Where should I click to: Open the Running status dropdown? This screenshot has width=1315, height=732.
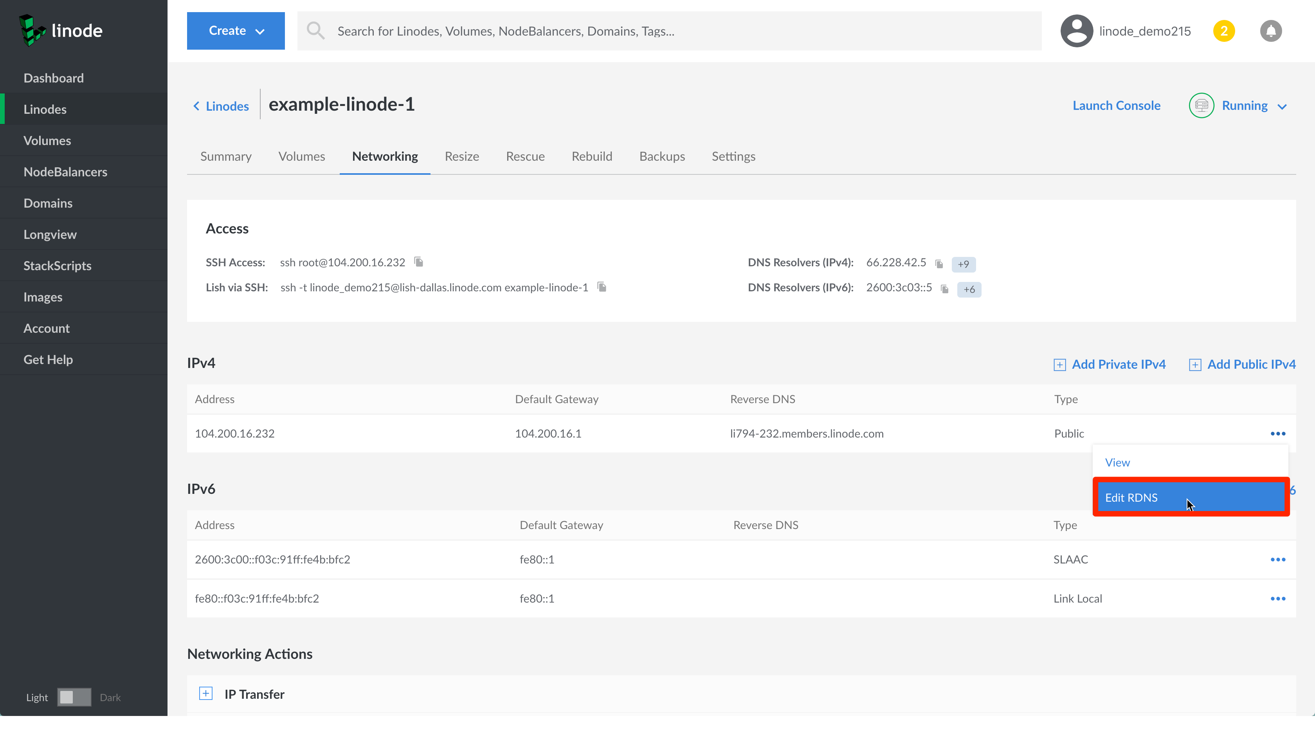pyautogui.click(x=1254, y=106)
